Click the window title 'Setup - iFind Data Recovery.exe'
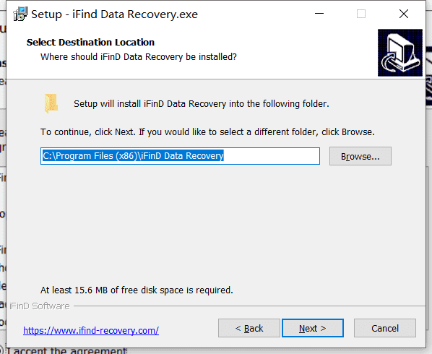 [x=114, y=14]
